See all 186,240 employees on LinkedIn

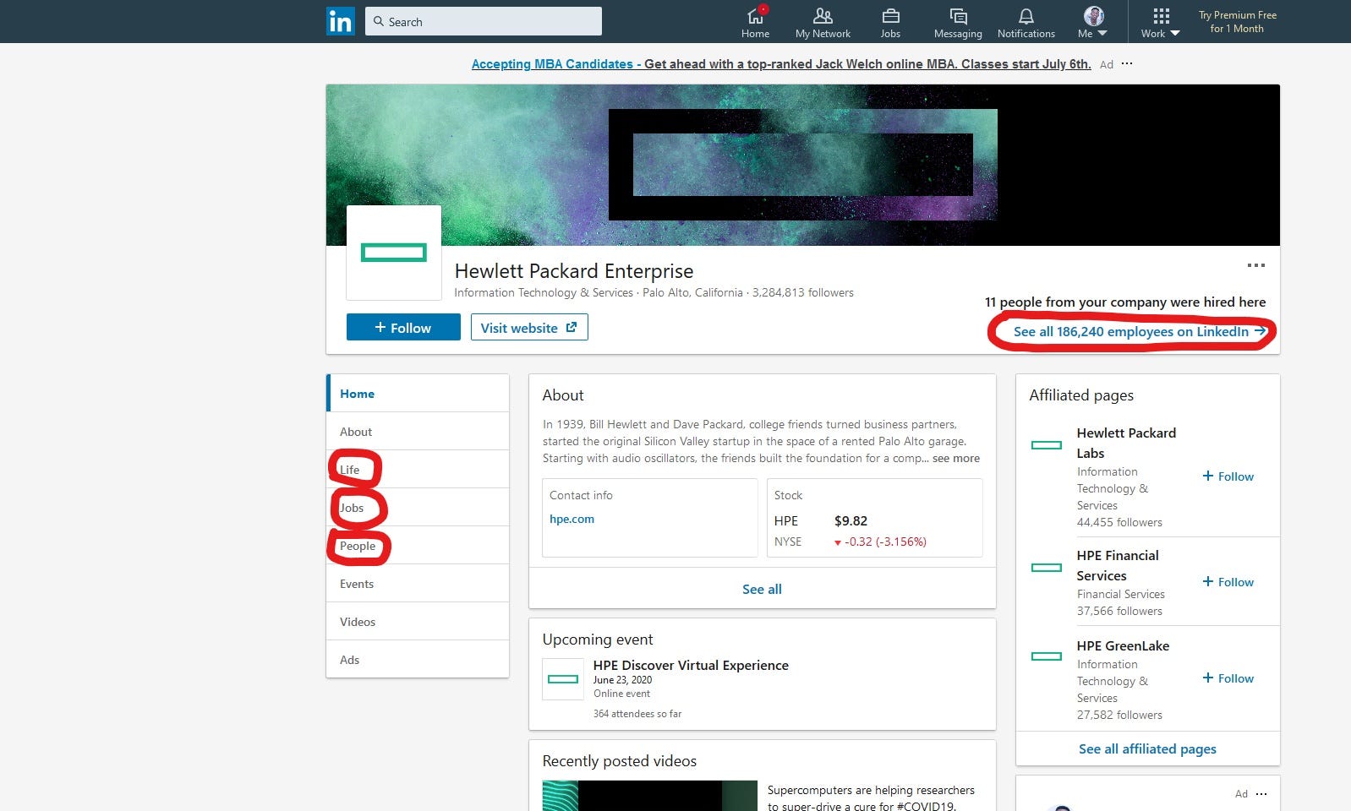point(1140,331)
